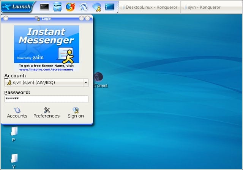Open the file manager drawer icon

57,7
